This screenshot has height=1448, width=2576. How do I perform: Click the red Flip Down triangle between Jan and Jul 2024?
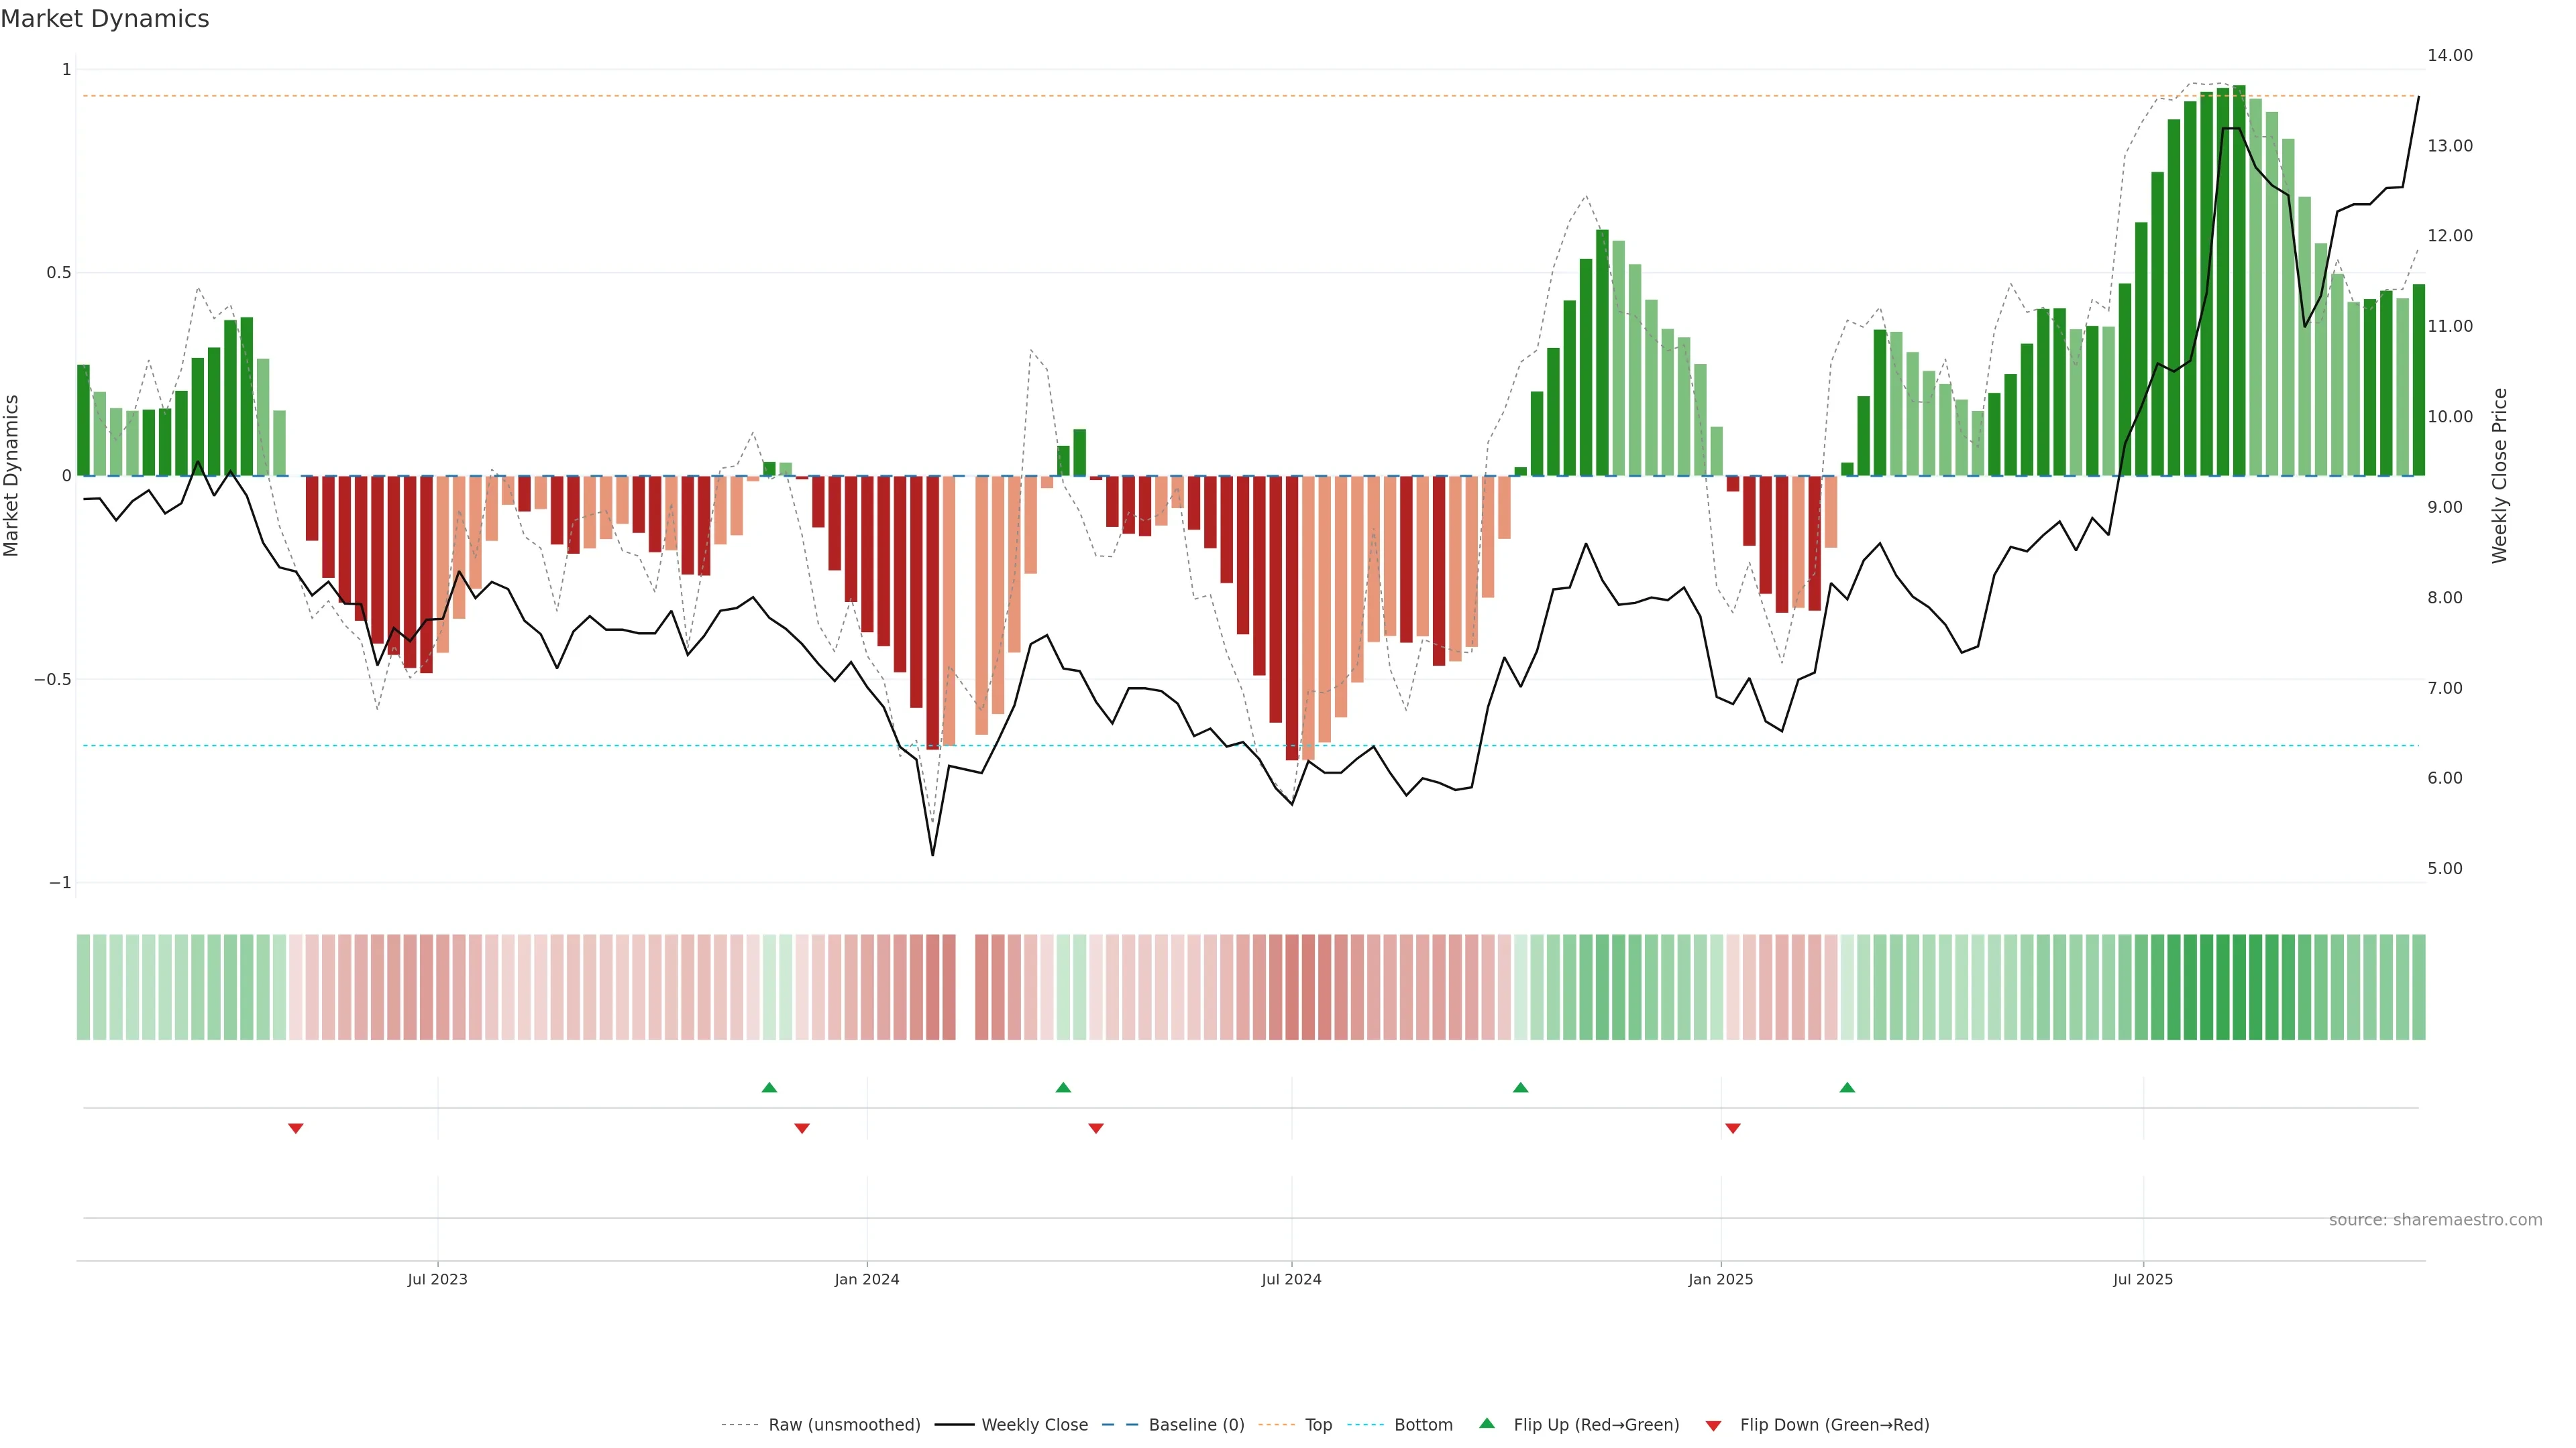[x=1096, y=1128]
